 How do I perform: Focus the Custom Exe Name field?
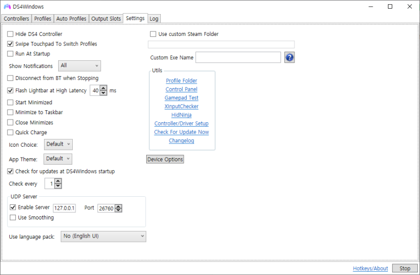pyautogui.click(x=238, y=58)
